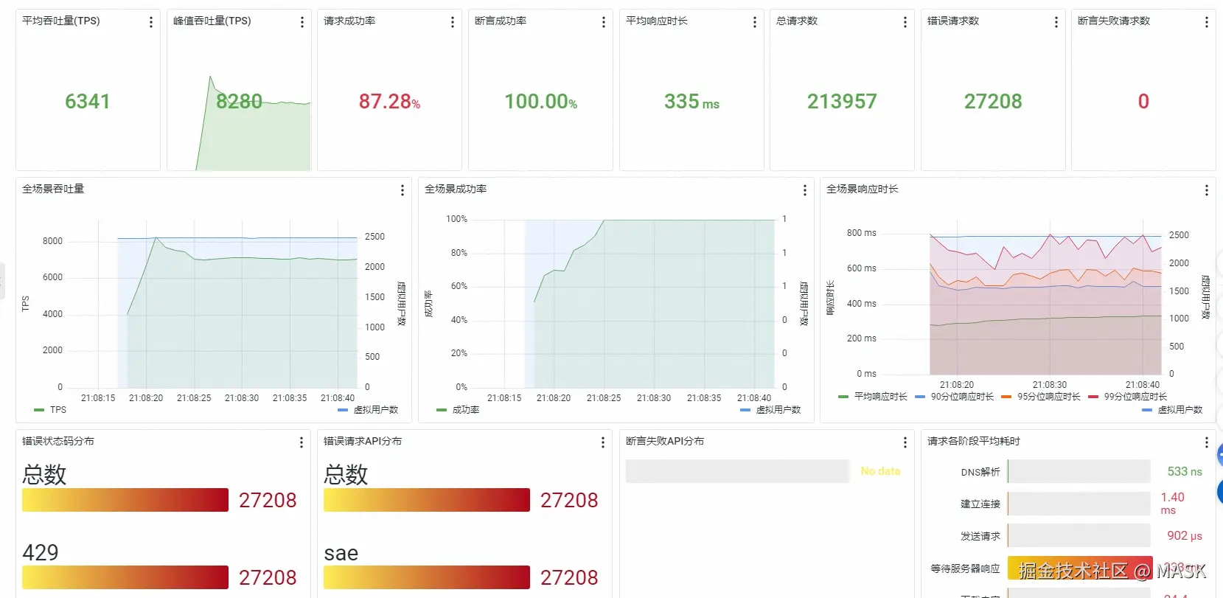This screenshot has height=598, width=1223.
Task: Click the 213957 total requests value
Action: [x=842, y=101]
